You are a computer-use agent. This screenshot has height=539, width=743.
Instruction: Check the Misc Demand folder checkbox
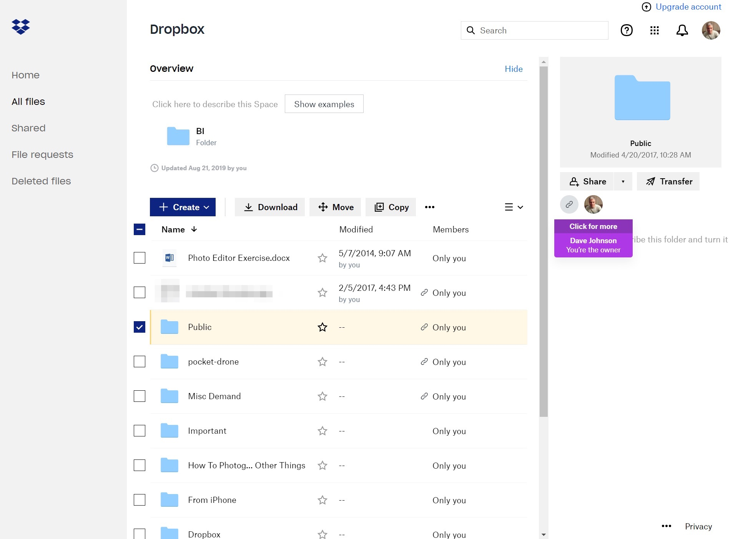pos(139,396)
